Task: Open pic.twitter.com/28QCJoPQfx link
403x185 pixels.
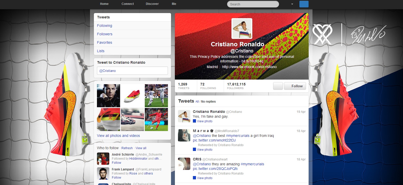Action: (215, 169)
